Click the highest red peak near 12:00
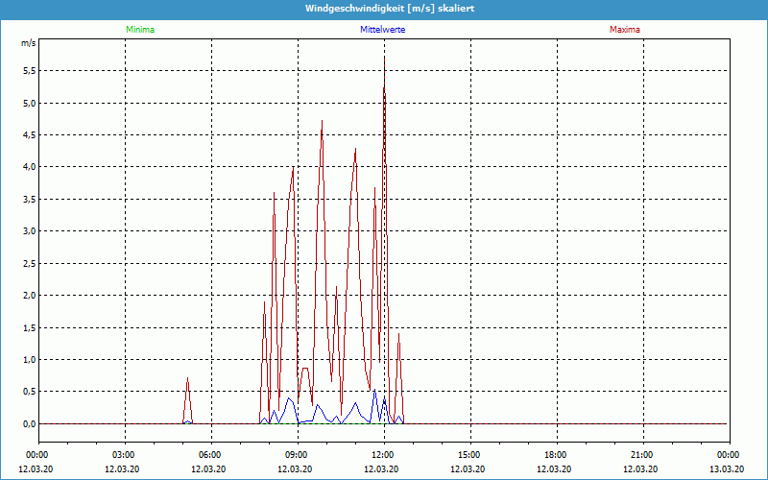Screen dimensions: 768x480 pyautogui.click(x=385, y=58)
